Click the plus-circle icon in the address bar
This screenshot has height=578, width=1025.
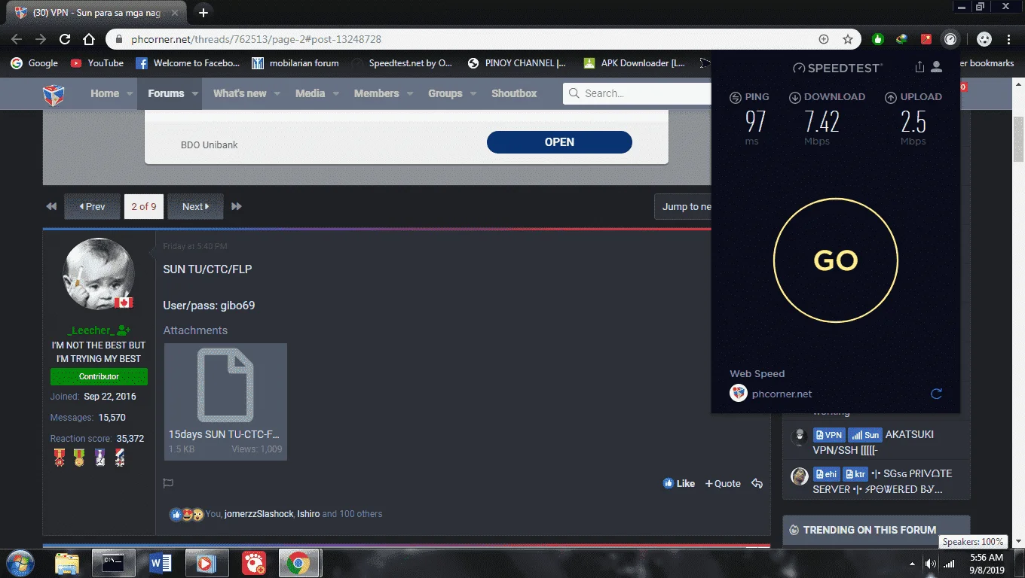click(824, 39)
